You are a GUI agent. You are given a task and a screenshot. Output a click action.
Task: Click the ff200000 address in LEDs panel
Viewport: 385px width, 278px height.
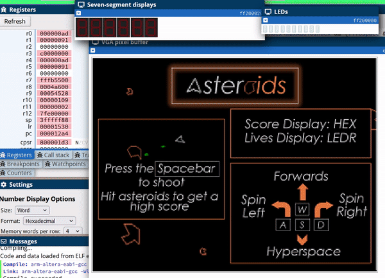pyautogui.click(x=365, y=20)
